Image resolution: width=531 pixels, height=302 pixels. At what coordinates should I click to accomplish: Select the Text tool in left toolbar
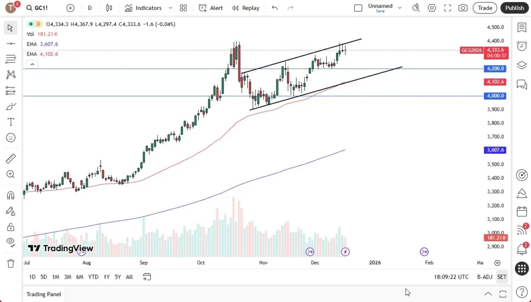(x=10, y=122)
